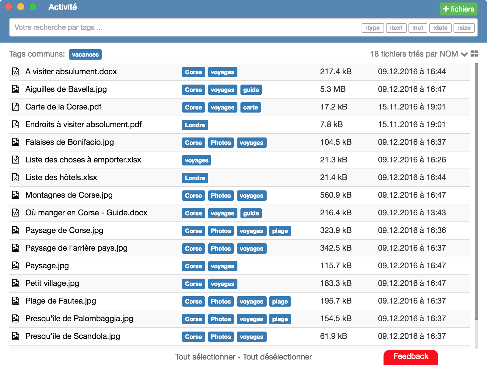Click the Excel icon of Liste des hôtels.xlsx

tap(16, 177)
